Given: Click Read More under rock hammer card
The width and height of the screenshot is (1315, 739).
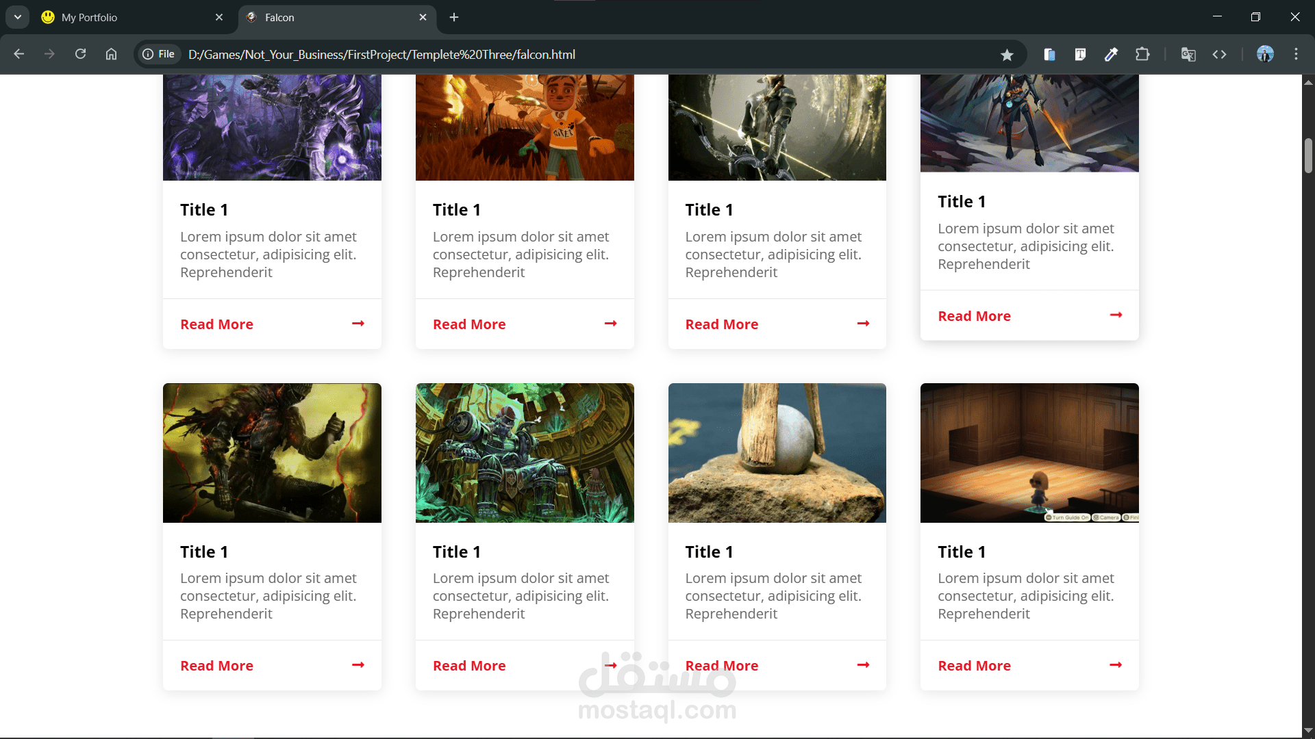Looking at the screenshot, I should coord(722,666).
